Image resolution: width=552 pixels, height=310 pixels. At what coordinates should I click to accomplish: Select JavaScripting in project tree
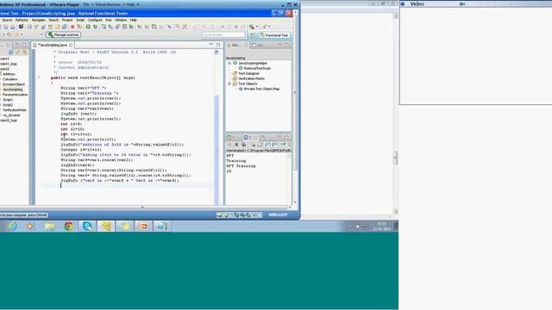tap(12, 90)
